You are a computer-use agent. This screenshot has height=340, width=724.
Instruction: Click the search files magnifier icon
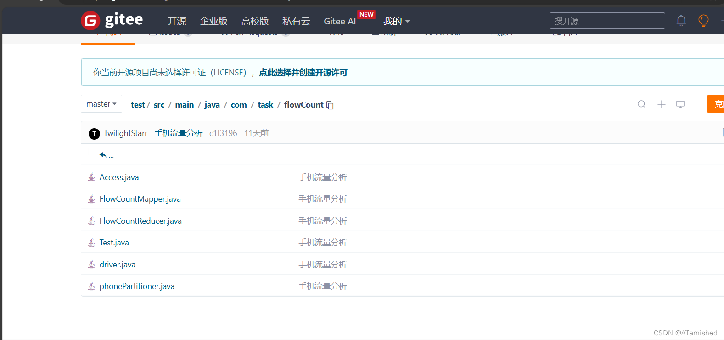pos(642,104)
